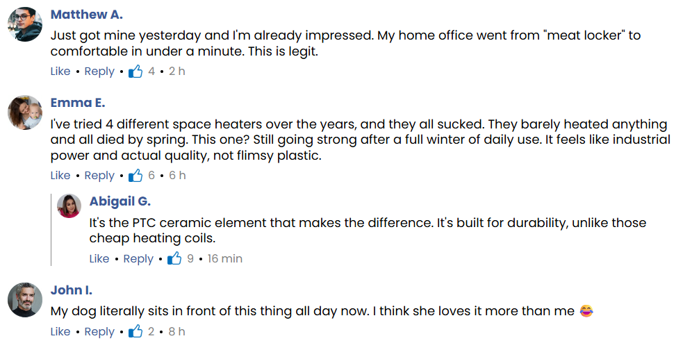This screenshot has height=359, width=692.
Task: Visit Emma E.'s profile name link
Action: 78,103
